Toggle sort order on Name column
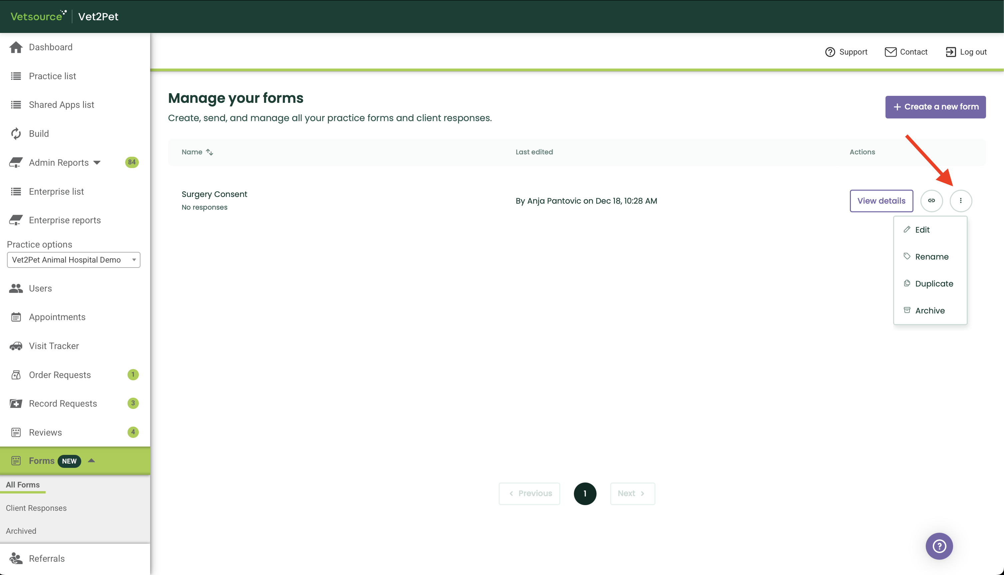The height and width of the screenshot is (575, 1004). pyautogui.click(x=209, y=152)
